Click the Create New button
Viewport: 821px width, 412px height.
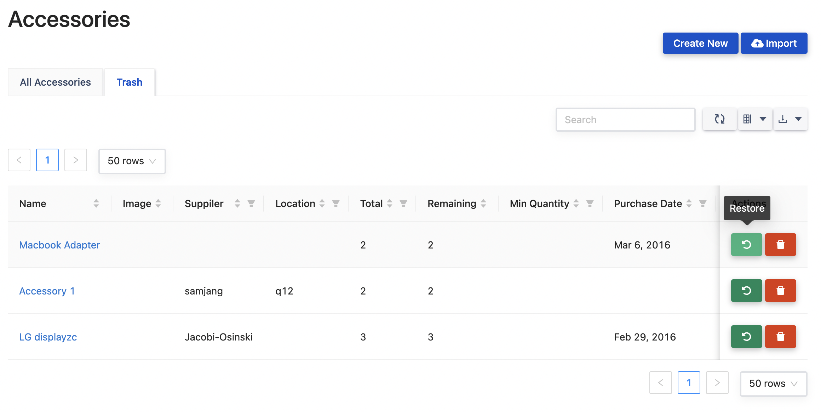700,43
